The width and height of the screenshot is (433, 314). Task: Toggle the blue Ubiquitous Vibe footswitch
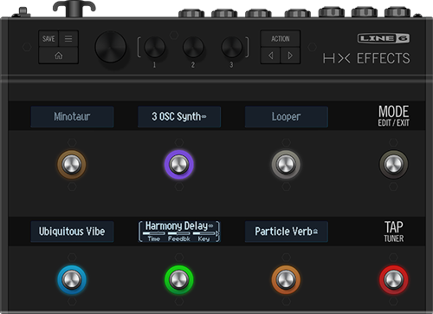pos(72,279)
